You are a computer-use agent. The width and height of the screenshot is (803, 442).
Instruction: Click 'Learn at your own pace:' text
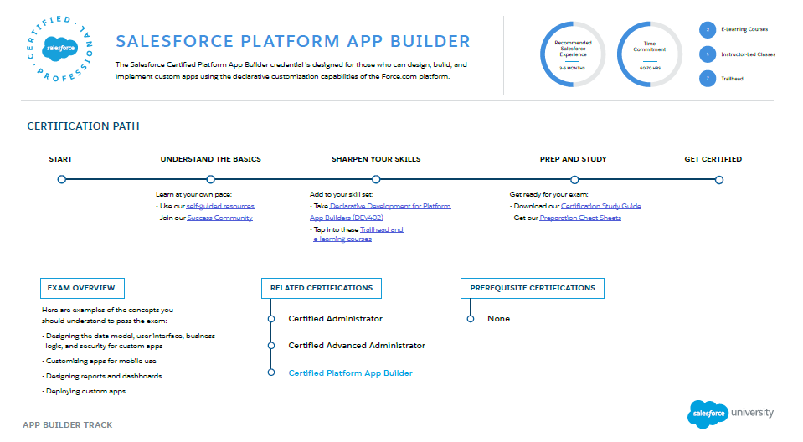193,194
